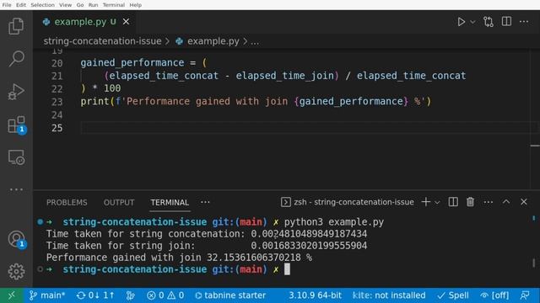Click line number 23 in gutter
Viewport: 540px width, 303px height.
point(57,102)
